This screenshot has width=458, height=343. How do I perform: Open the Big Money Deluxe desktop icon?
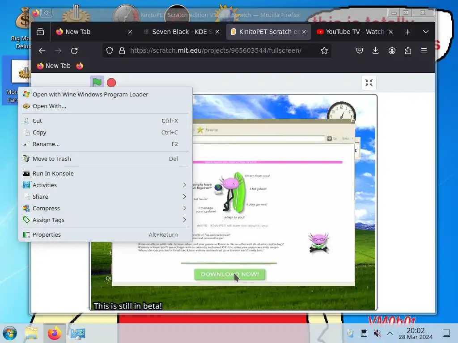22,29
